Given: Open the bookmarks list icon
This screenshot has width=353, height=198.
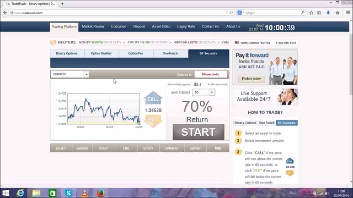Looking at the screenshot, I should point(319,13).
